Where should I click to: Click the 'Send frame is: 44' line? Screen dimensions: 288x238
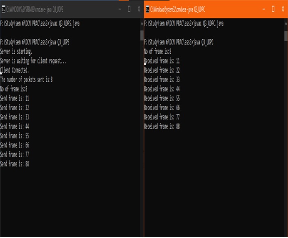14,127
